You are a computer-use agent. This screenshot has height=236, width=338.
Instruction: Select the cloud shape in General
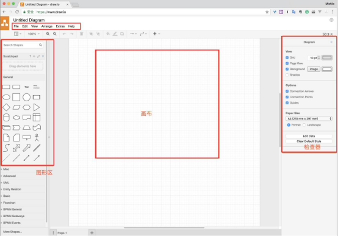click(x=16, y=118)
